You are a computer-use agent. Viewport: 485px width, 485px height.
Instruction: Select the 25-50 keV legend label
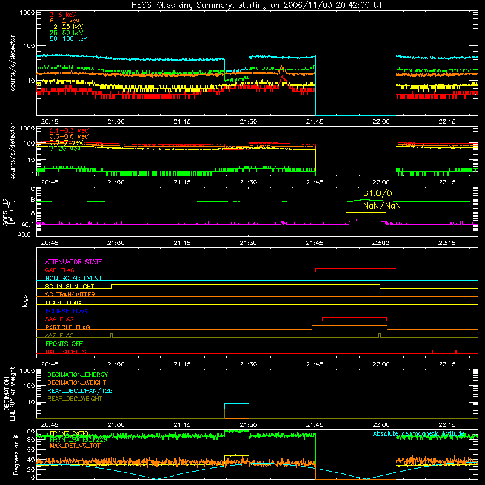click(66, 33)
